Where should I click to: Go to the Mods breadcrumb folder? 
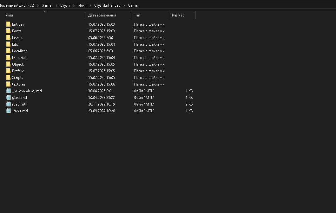click(82, 5)
